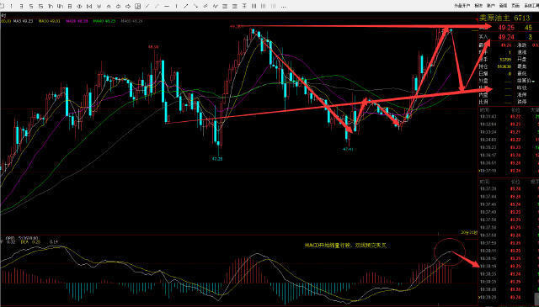Select the 5-minute period button
Image resolution: width=539 pixels, height=307 pixels.
coord(31,6)
